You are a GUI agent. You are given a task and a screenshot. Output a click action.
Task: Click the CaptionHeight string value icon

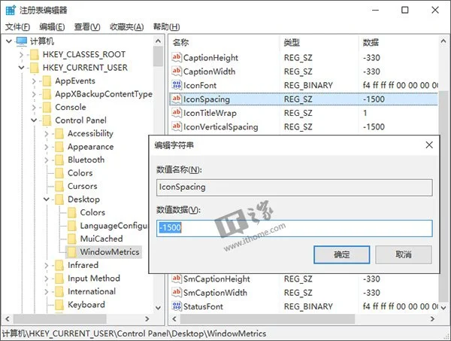[x=177, y=58]
